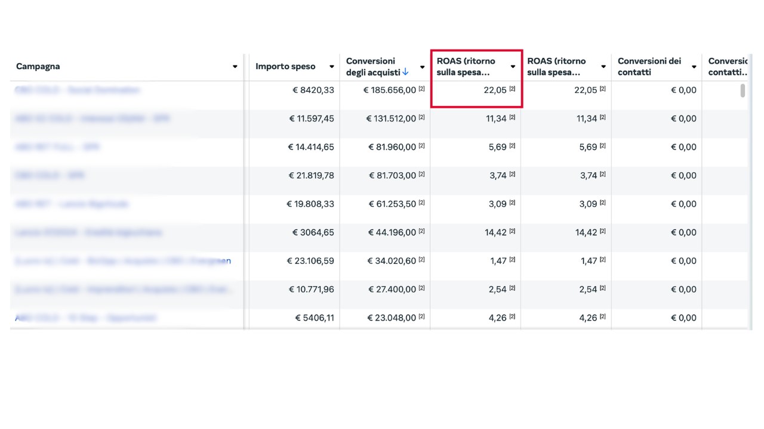Open the Campagna column dropdown arrow
764x429 pixels.
click(x=235, y=67)
